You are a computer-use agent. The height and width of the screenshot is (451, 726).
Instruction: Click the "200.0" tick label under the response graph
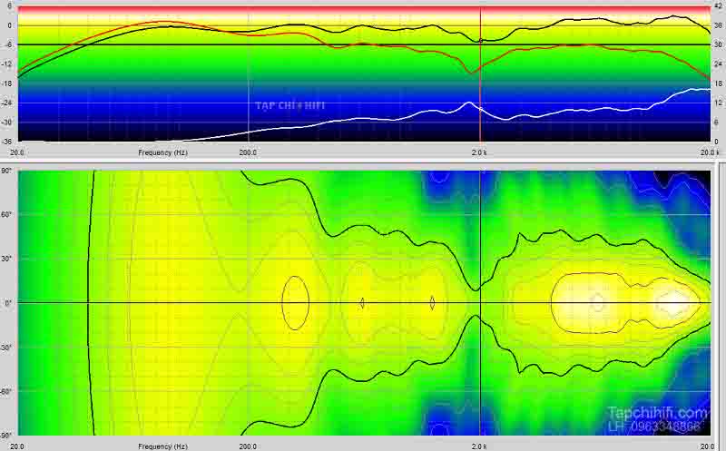(x=248, y=152)
